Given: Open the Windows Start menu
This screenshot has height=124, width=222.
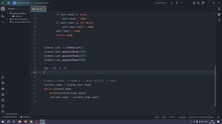Looking at the screenshot, I should click(x=3, y=122).
